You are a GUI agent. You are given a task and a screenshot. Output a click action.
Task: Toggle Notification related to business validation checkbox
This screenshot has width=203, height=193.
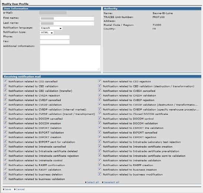click(x=5, y=179)
